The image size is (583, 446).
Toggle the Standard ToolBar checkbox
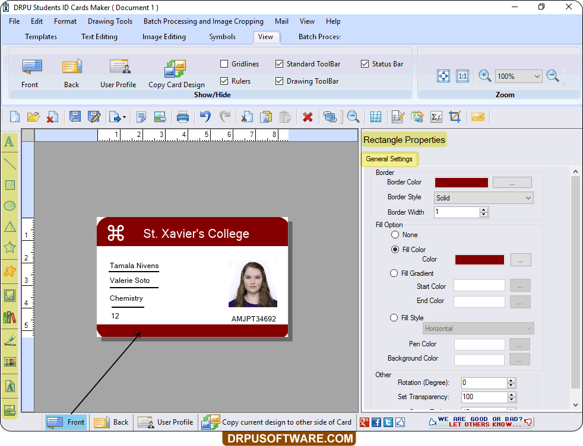(279, 64)
